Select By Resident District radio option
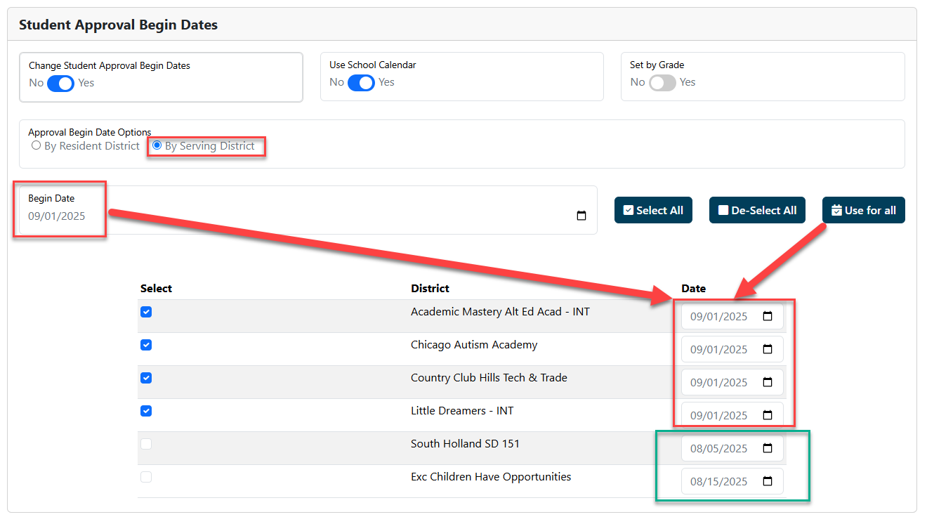 coord(36,146)
